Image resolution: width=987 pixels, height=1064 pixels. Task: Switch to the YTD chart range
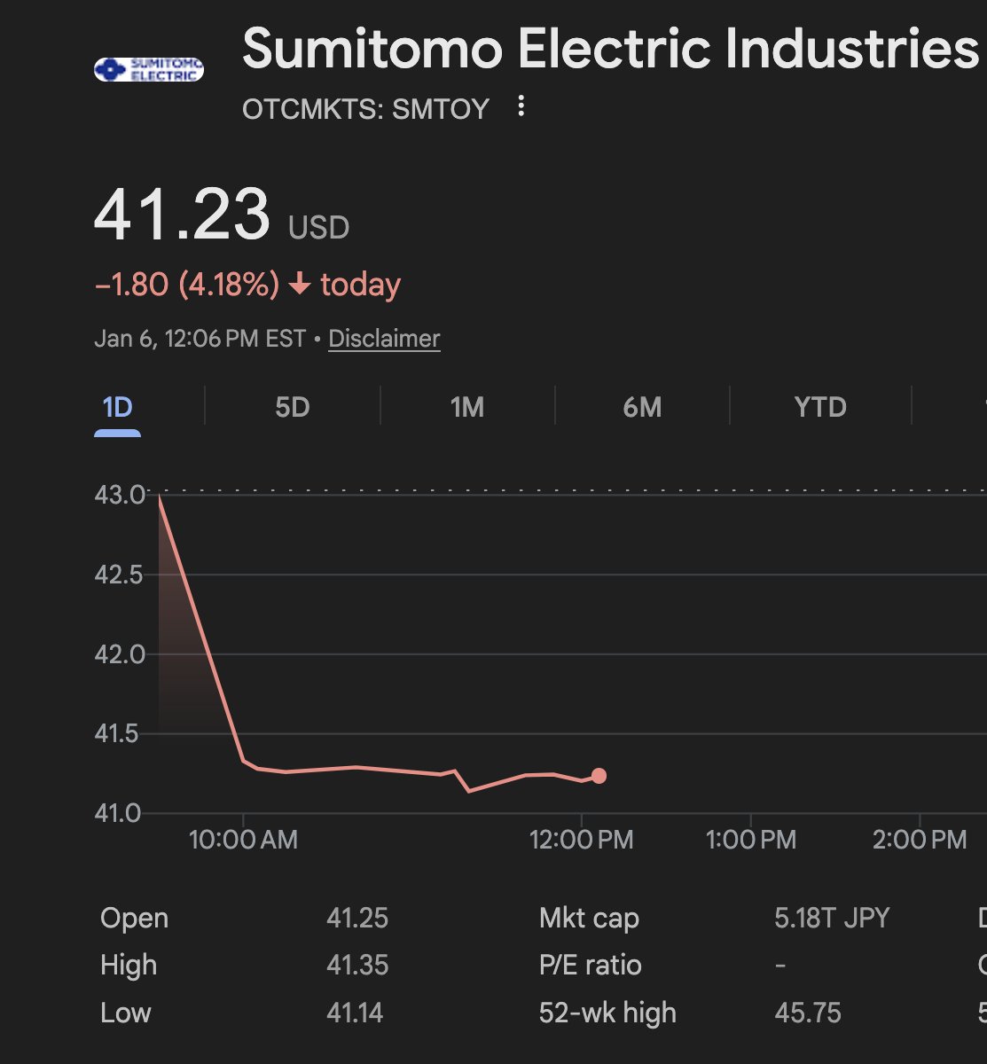pos(820,407)
